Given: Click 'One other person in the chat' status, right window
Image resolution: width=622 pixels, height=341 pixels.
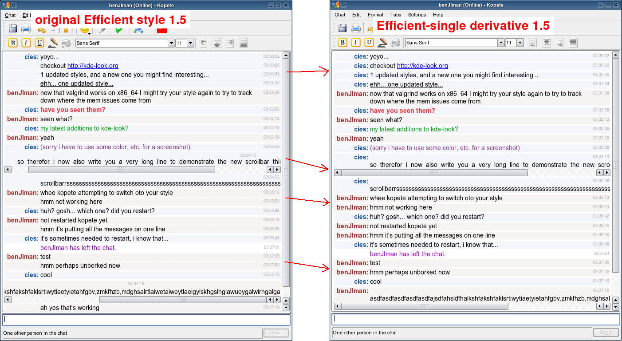Looking at the screenshot, I should (x=365, y=333).
